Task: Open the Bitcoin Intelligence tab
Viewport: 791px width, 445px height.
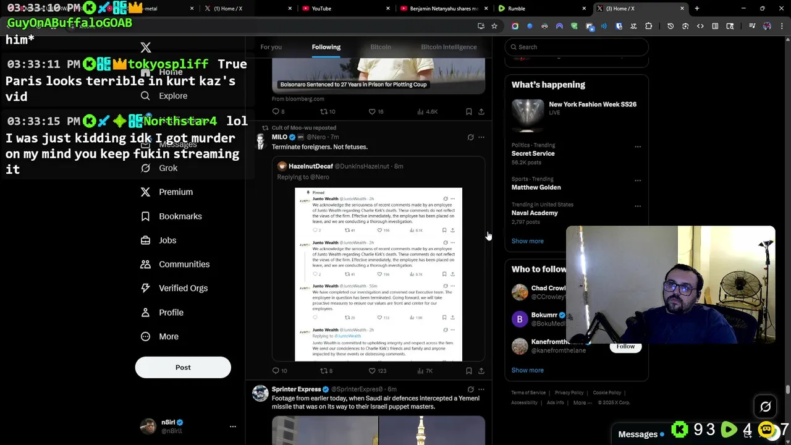Action: 449,47
